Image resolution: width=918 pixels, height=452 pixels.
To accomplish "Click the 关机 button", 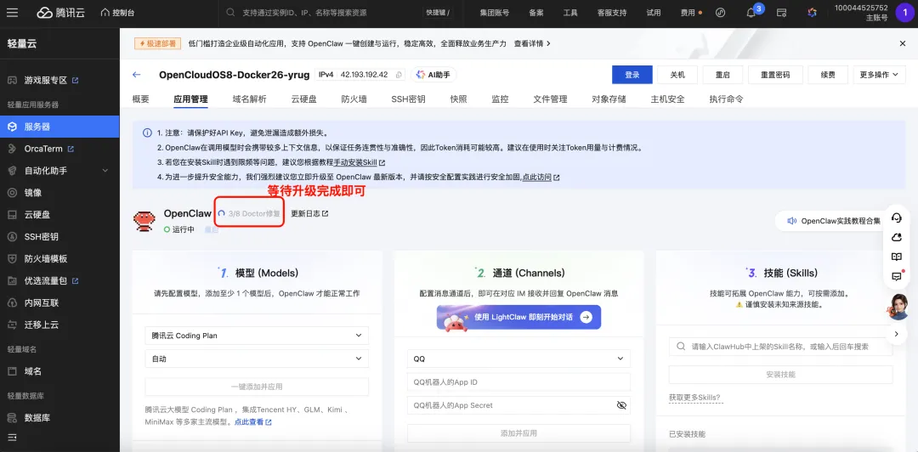I will [677, 75].
